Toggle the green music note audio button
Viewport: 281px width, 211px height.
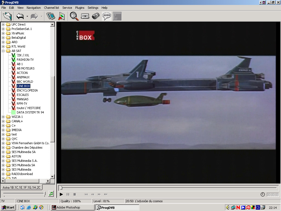point(51,194)
